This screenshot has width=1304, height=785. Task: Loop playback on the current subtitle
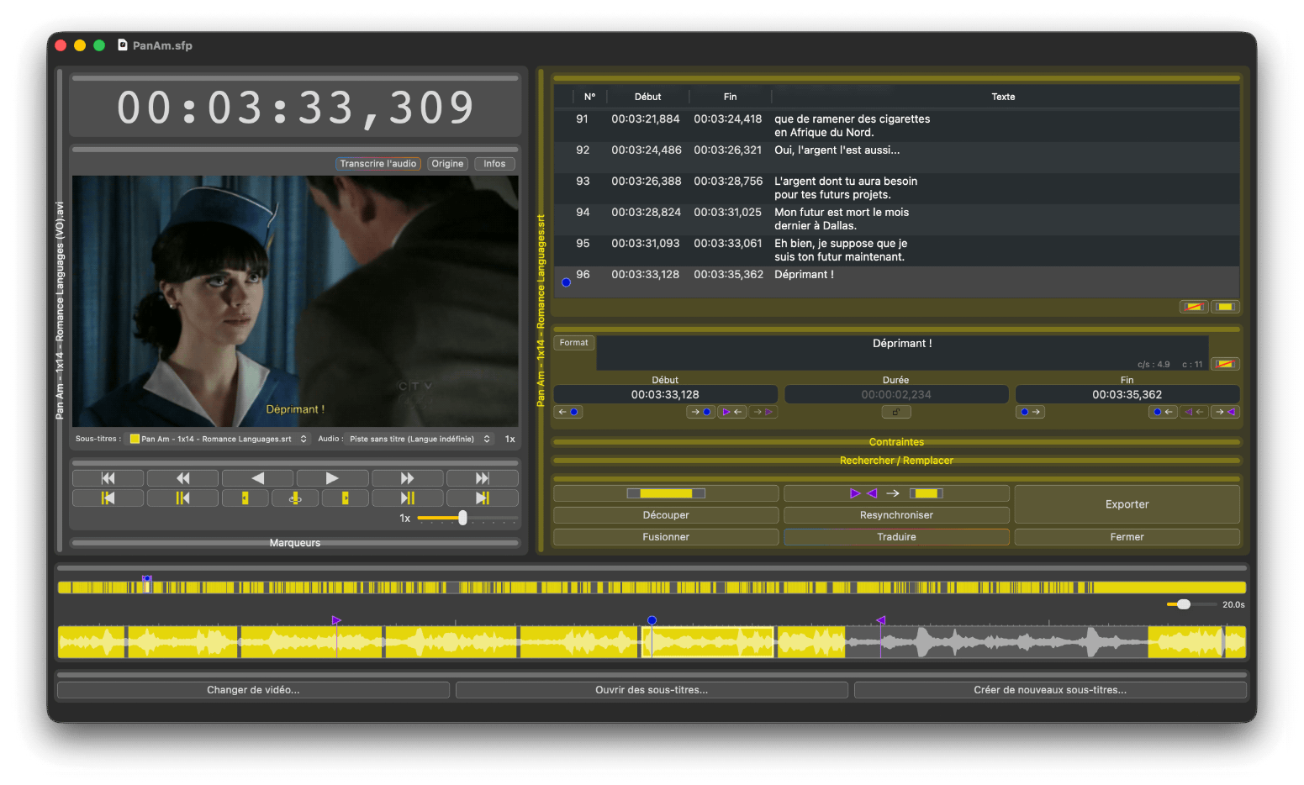(x=295, y=498)
